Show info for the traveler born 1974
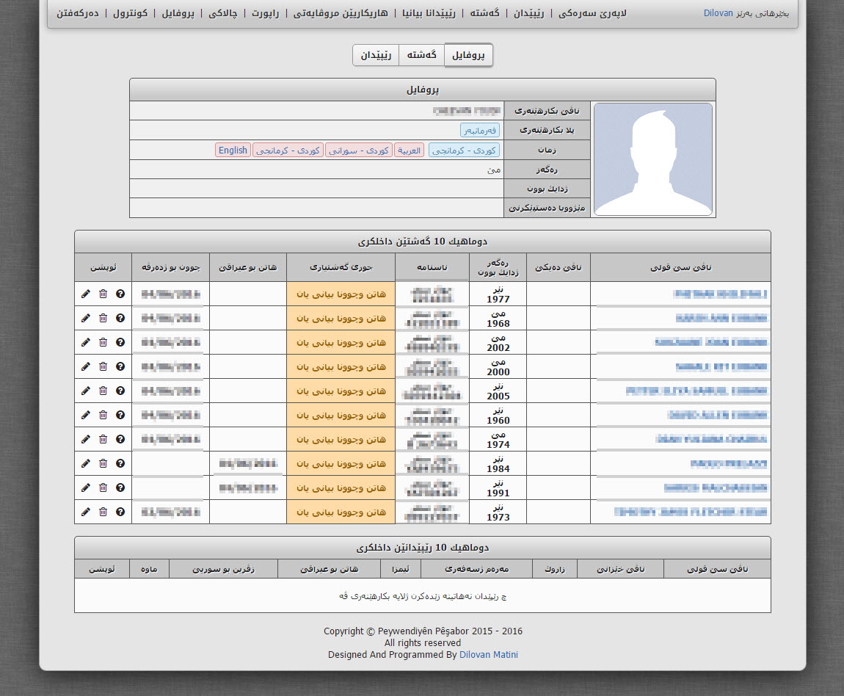Screen dimensions: 844x696 click(x=120, y=439)
